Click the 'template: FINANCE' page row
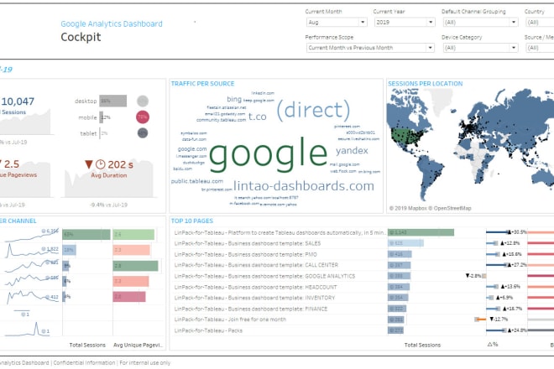The image size is (554, 369). (251, 309)
